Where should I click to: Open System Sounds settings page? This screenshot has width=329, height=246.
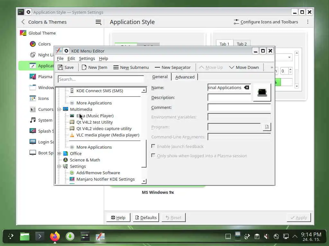[x=41, y=120]
